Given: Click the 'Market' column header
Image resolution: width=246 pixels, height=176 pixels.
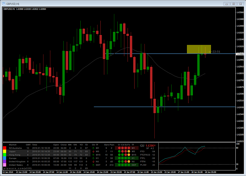Looking at the screenshot, I should (x=13, y=145).
